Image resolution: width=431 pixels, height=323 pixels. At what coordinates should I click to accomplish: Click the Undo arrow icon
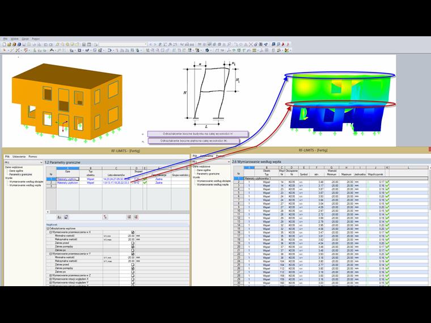[x=45, y=44]
